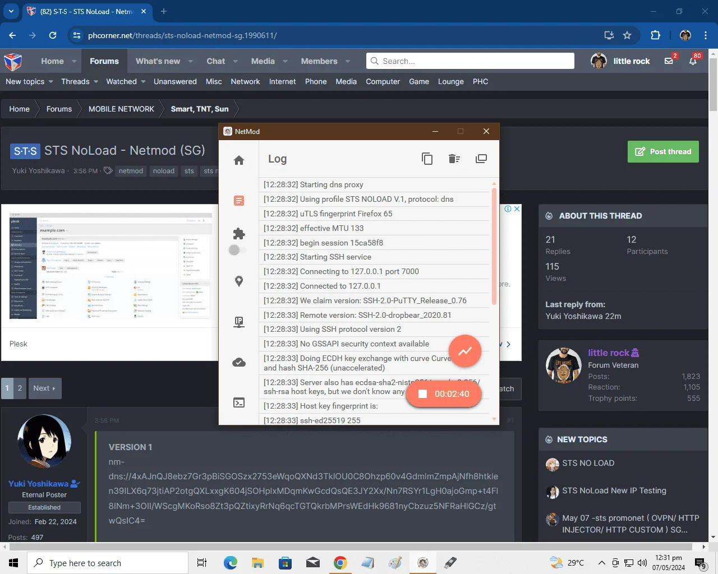Bookmark this page with the star icon
The height and width of the screenshot is (574, 718).
click(x=627, y=35)
